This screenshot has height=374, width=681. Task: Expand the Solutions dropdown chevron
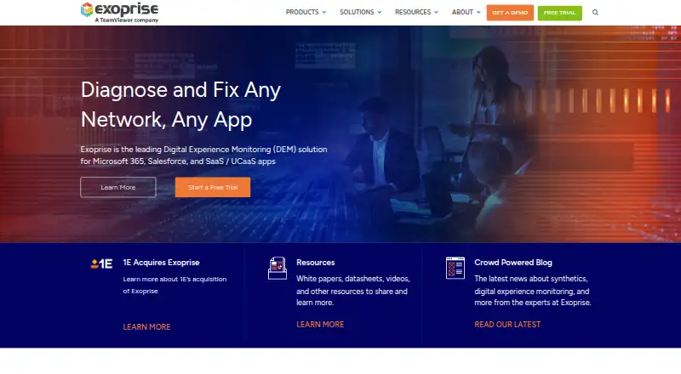coord(380,13)
